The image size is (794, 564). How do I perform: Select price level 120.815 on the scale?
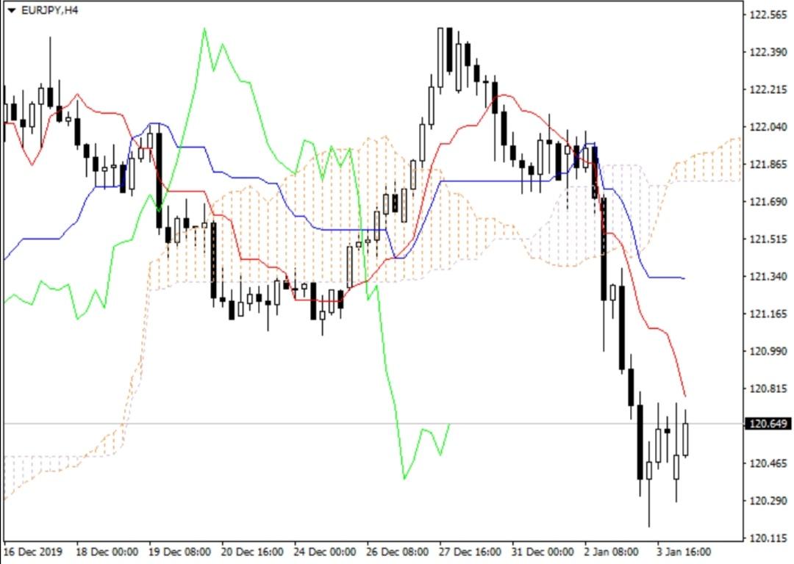point(768,388)
